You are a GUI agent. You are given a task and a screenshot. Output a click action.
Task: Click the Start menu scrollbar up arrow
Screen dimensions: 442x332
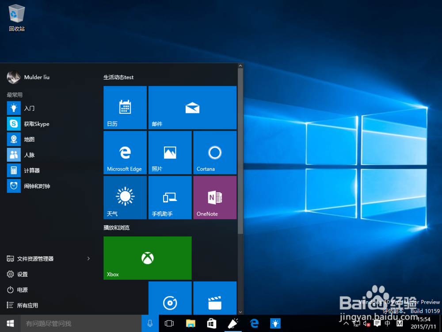(x=240, y=66)
